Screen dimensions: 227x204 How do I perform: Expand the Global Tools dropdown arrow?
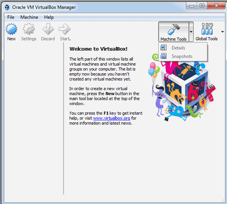tap(222, 32)
